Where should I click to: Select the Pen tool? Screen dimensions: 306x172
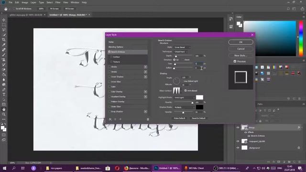[4, 89]
